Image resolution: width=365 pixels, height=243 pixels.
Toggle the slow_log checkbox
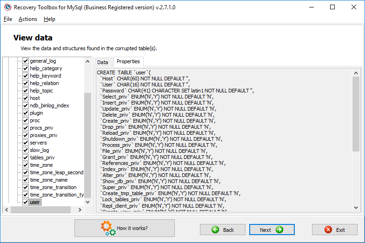[x=26, y=150]
